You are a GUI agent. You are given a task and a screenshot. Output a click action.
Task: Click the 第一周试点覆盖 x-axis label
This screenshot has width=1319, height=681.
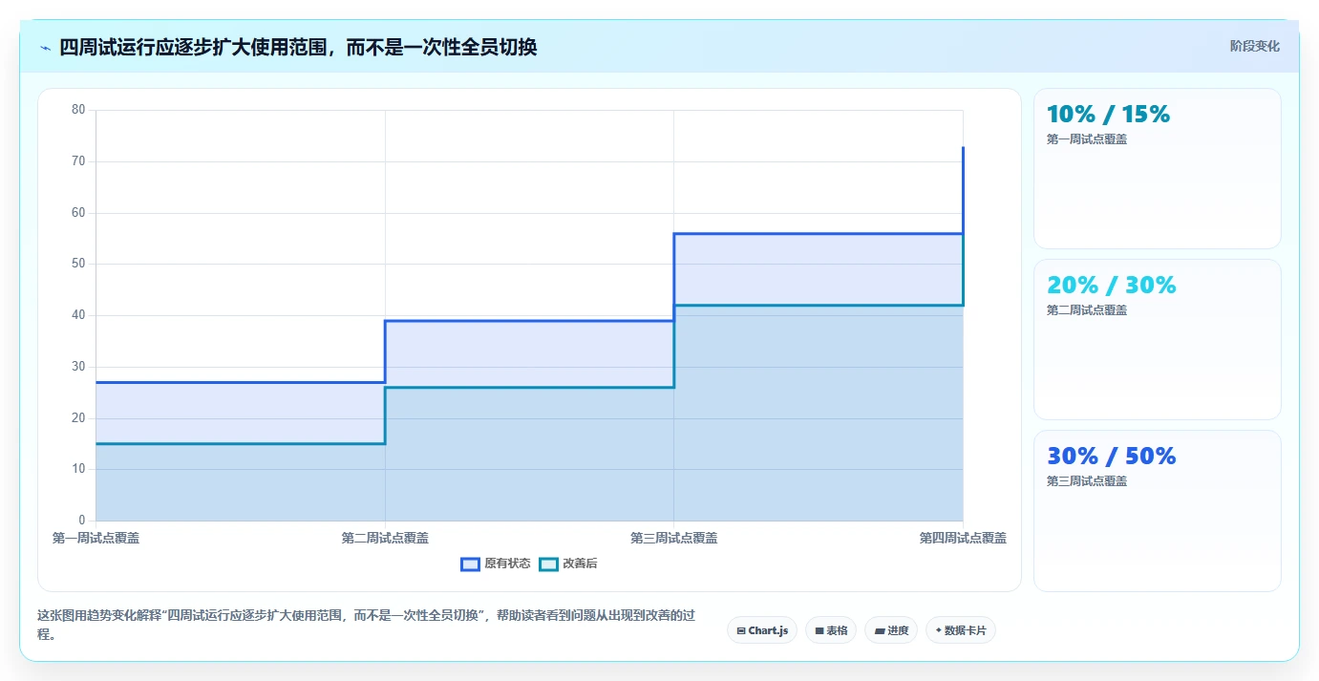96,539
